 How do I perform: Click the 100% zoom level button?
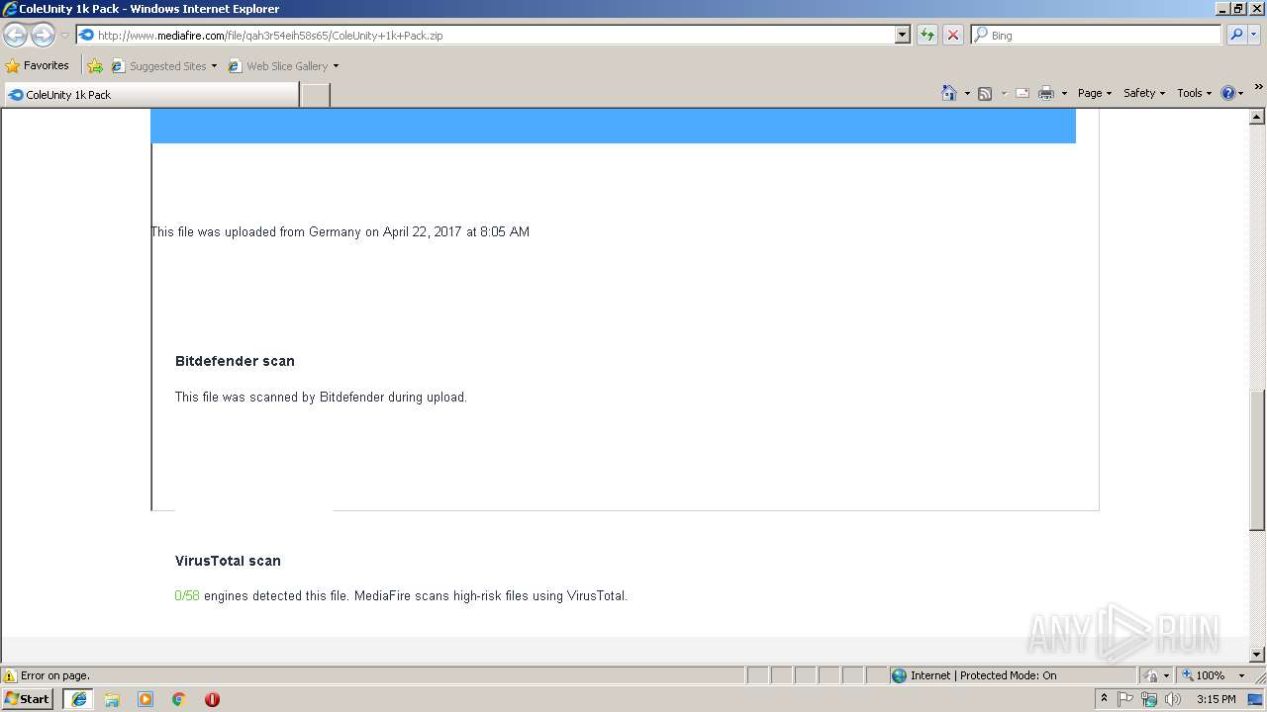[1204, 675]
